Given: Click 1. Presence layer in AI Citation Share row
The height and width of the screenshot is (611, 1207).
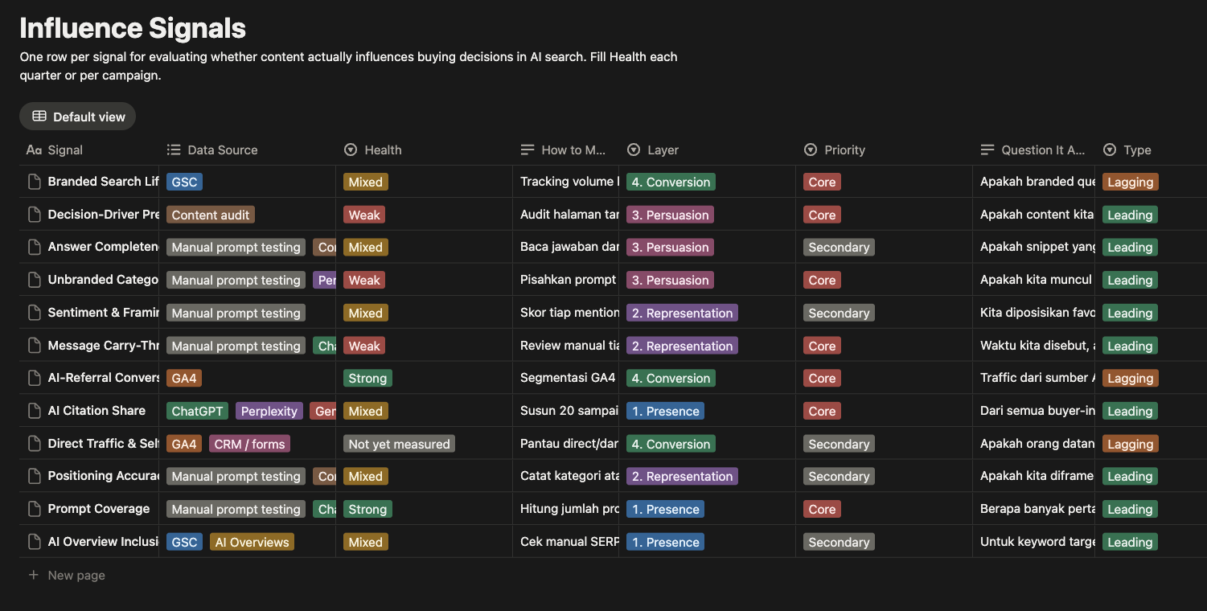Looking at the screenshot, I should 665,411.
